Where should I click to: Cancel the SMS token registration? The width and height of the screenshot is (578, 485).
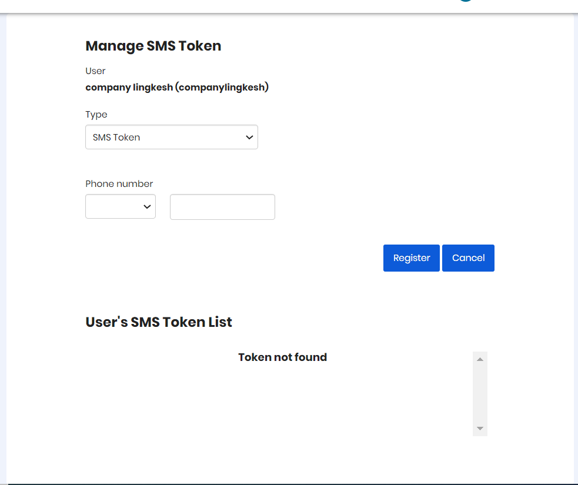[468, 258]
